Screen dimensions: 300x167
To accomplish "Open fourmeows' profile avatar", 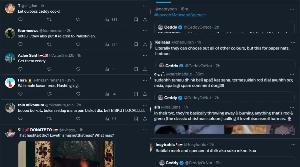I will point(10,33).
